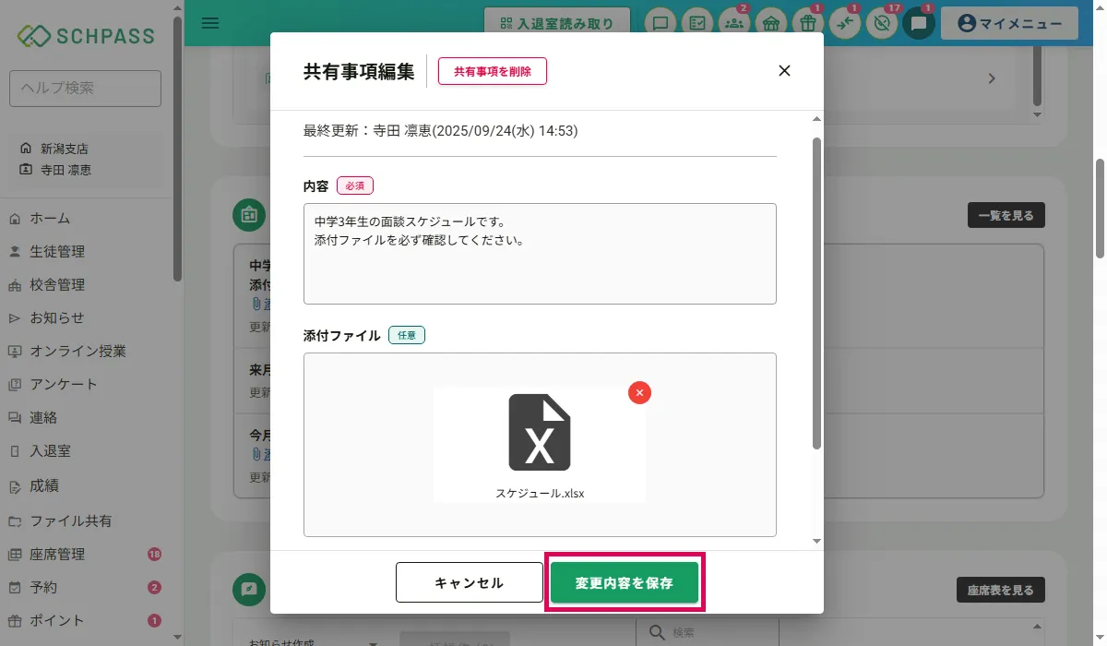
Task: Expand the right chevron in the top card
Action: pos(992,79)
